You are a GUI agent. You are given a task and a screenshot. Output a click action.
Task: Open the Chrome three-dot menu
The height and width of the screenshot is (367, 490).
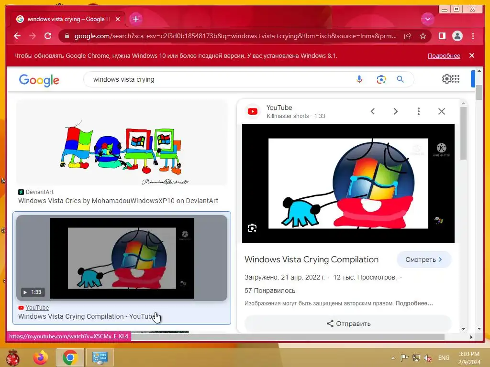473,36
